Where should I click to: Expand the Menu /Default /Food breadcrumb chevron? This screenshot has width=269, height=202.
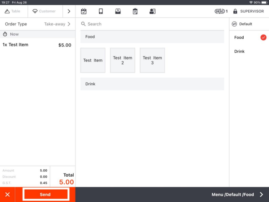click(261, 194)
